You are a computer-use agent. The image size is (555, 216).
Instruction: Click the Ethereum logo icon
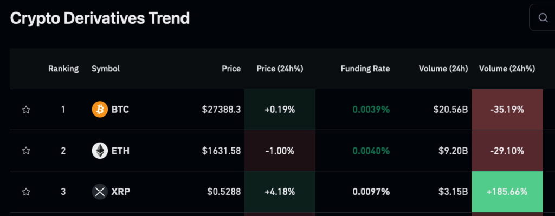point(100,151)
